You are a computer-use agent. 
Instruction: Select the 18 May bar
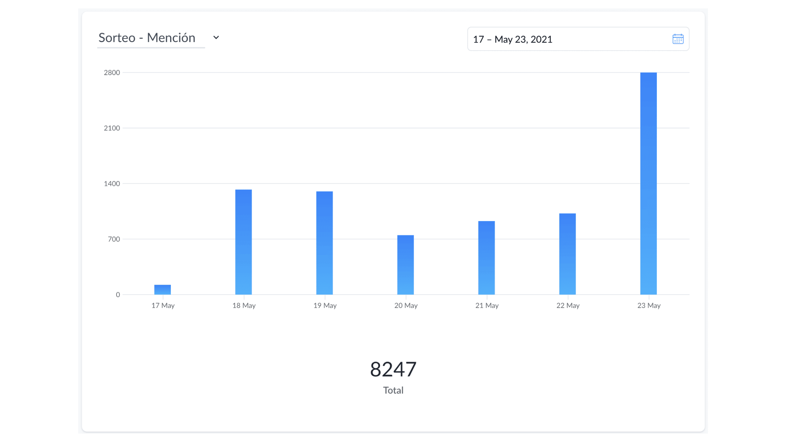tap(244, 242)
